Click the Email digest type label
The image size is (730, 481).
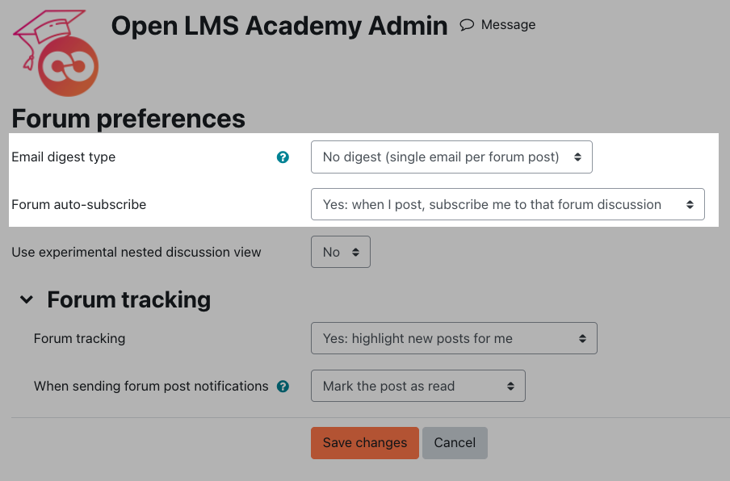(x=63, y=157)
